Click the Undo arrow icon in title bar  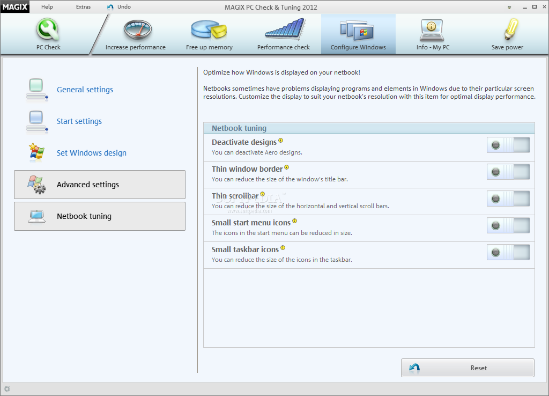(110, 7)
